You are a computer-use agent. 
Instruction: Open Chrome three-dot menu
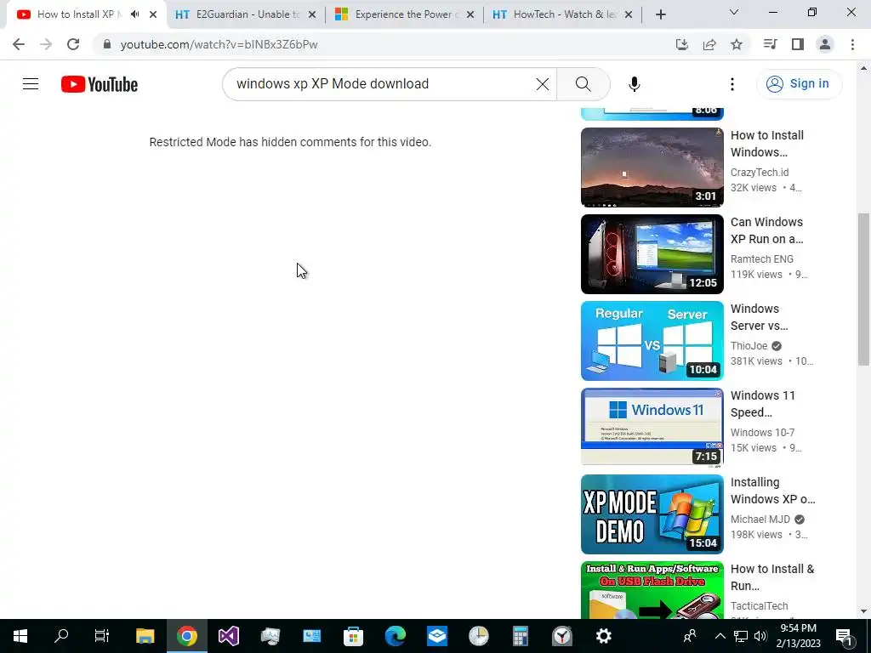pyautogui.click(x=852, y=44)
